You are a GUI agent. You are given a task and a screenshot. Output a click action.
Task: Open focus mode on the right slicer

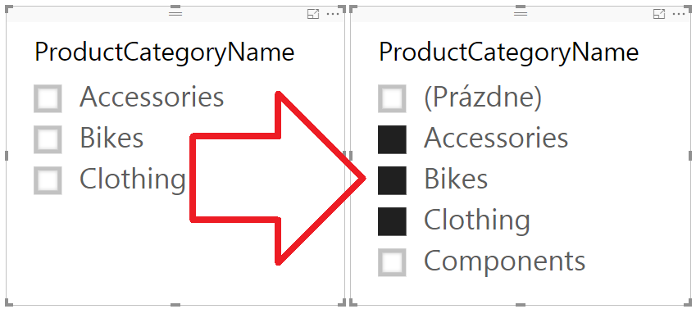coord(659,14)
